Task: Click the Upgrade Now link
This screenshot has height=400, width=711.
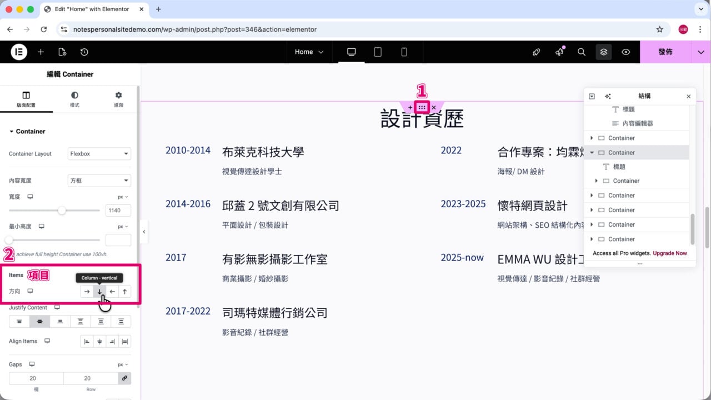Action: click(670, 253)
